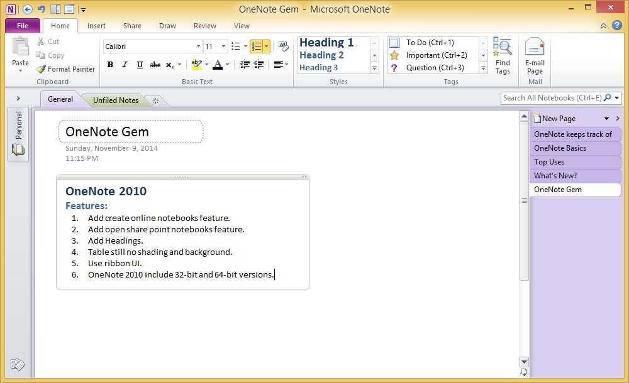The height and width of the screenshot is (383, 629).
Task: Toggle bold formatting
Action: pos(110,65)
